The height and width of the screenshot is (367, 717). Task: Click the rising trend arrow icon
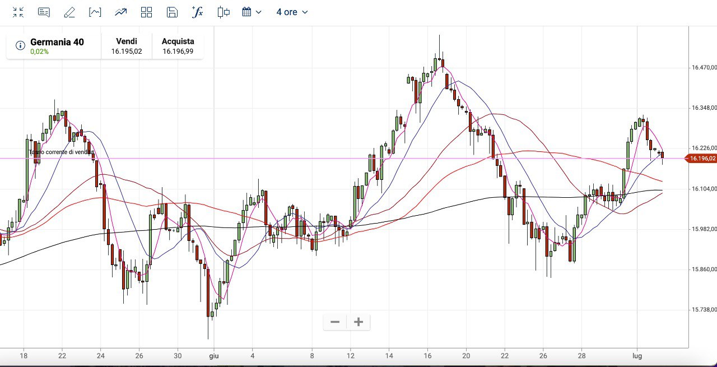(120, 12)
